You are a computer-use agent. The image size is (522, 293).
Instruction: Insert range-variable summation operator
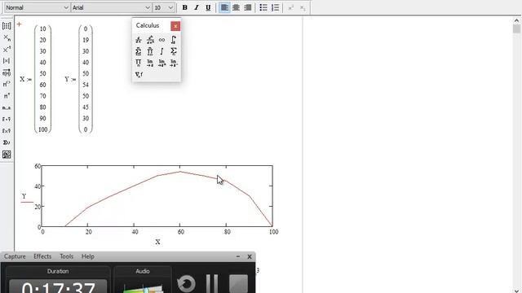[x=174, y=51]
